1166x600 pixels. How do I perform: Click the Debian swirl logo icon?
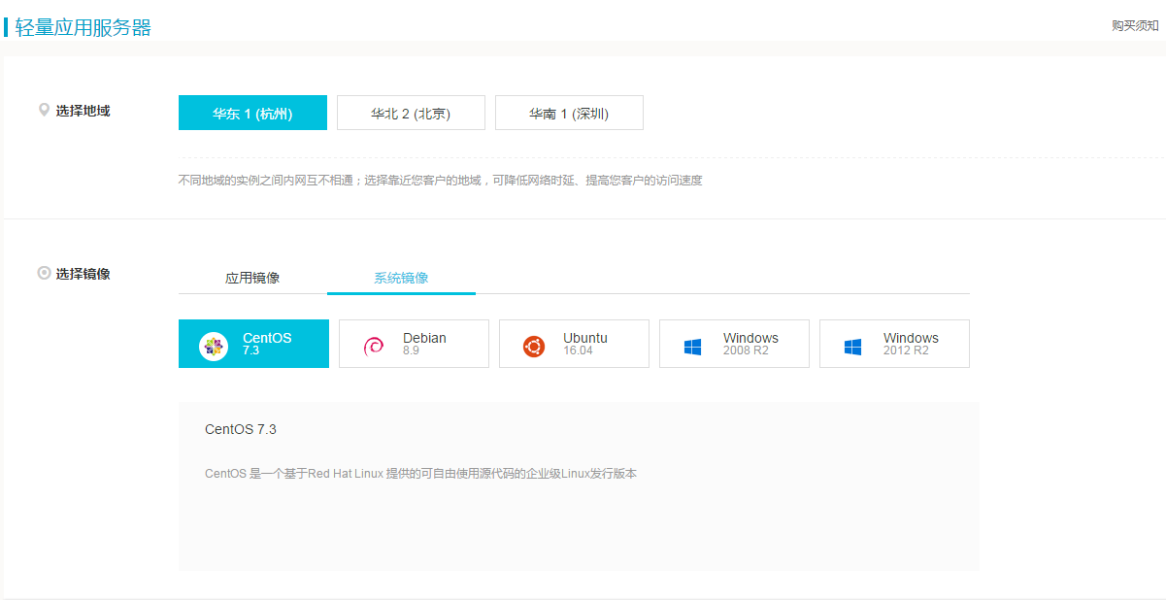click(x=374, y=347)
